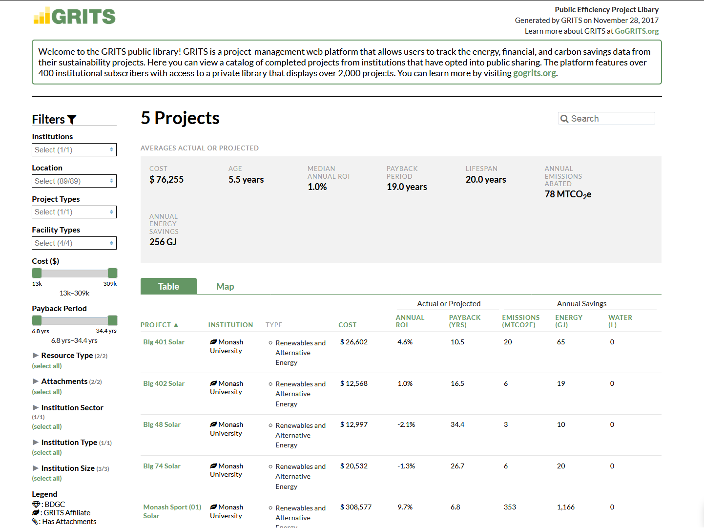The height and width of the screenshot is (528, 704).
Task: Click the Cost slider minimum handle
Action: 37,273
